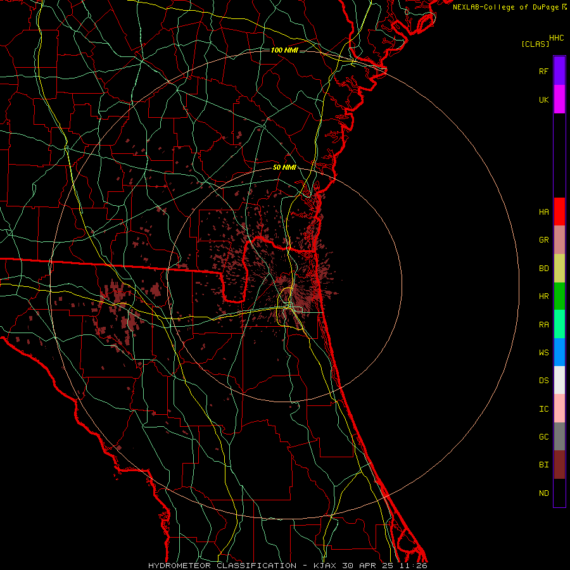570x570 pixels.
Task: Click the ND legend label
Action: (x=543, y=493)
